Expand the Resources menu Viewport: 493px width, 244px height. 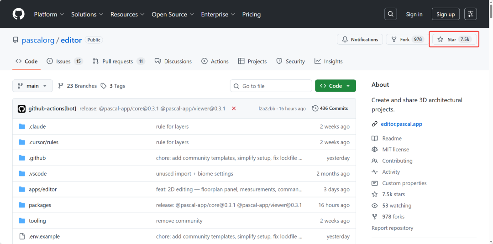[x=127, y=14]
